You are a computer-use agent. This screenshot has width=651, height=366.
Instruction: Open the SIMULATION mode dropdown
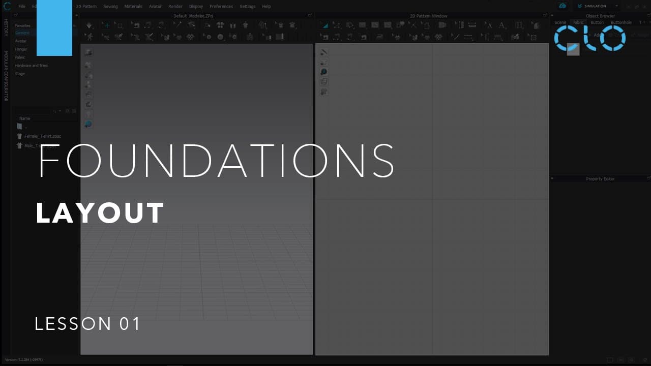(x=617, y=6)
